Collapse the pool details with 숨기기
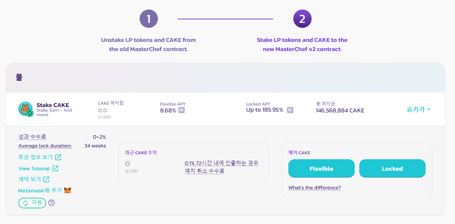This screenshot has height=224, width=455. tap(419, 110)
